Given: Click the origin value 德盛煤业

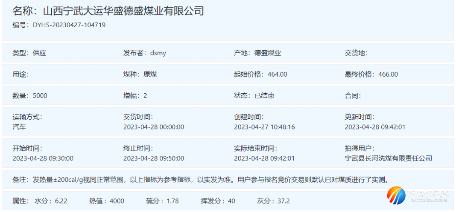Looking at the screenshot, I should click(x=268, y=53).
